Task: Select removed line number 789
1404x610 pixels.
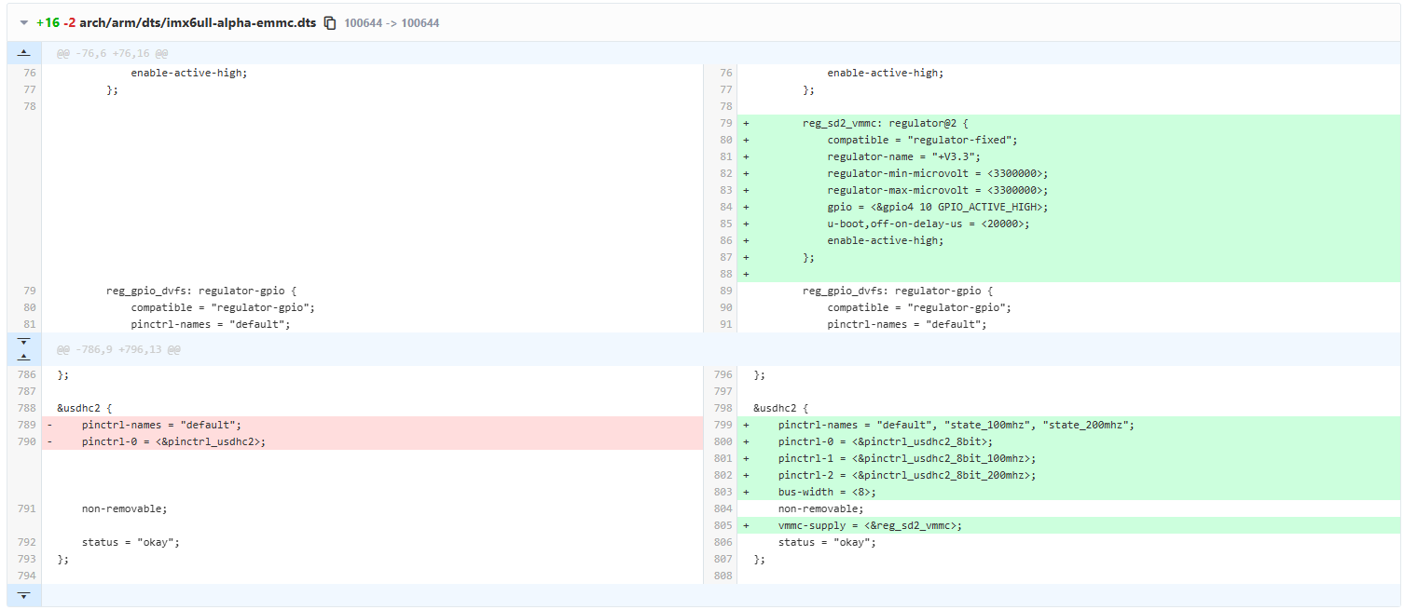Action: point(28,425)
